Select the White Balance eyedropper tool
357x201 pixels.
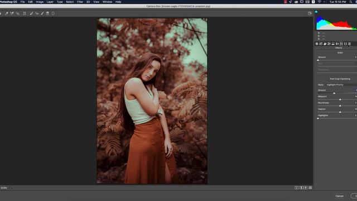point(7,13)
